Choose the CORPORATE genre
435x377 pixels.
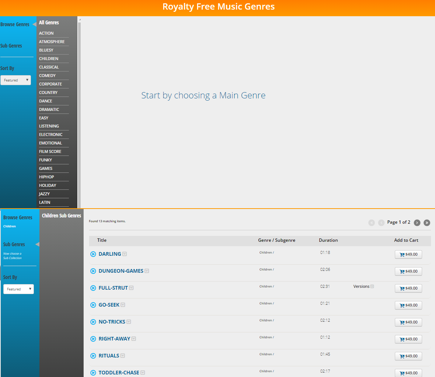click(x=50, y=84)
